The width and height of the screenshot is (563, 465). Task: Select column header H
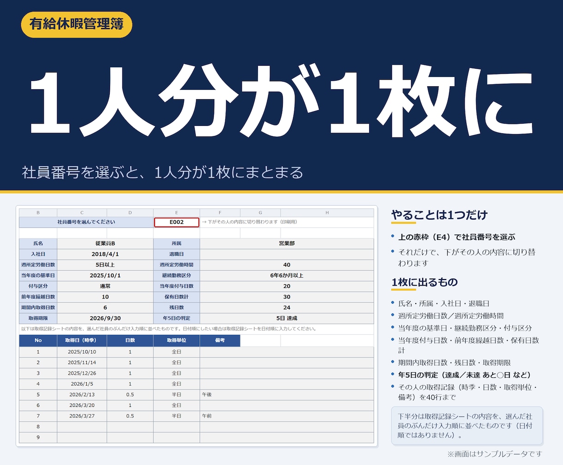click(x=327, y=213)
